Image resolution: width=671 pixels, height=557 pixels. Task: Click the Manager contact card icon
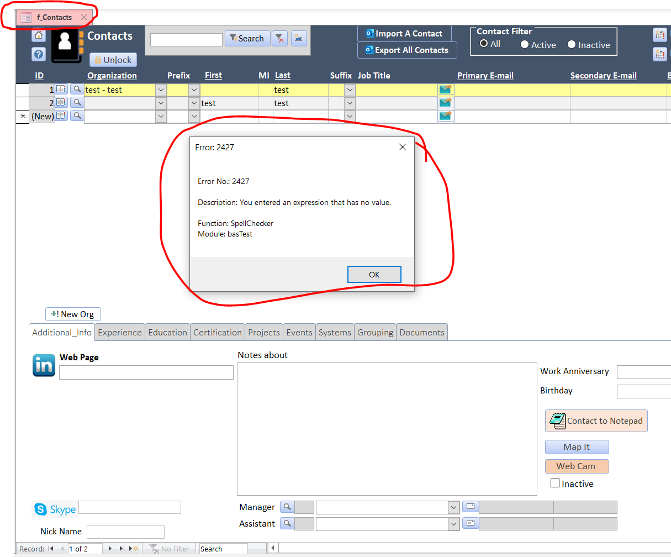(470, 506)
